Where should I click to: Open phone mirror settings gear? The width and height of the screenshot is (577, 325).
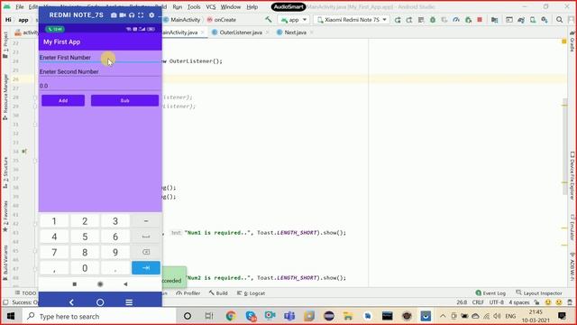tap(151, 15)
